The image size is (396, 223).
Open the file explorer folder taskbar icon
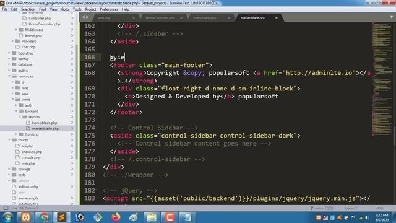[x=152, y=217]
